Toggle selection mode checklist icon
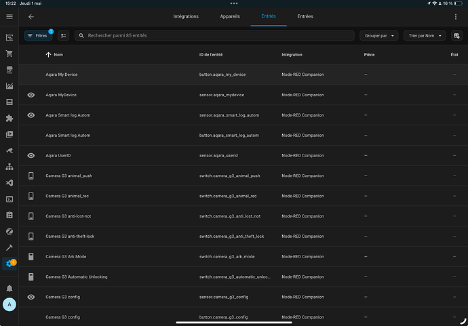The height and width of the screenshot is (326, 468). pos(64,35)
